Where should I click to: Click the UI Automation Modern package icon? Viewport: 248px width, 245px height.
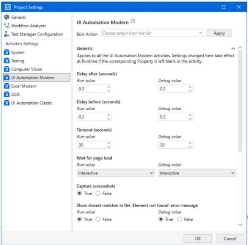coord(7,77)
